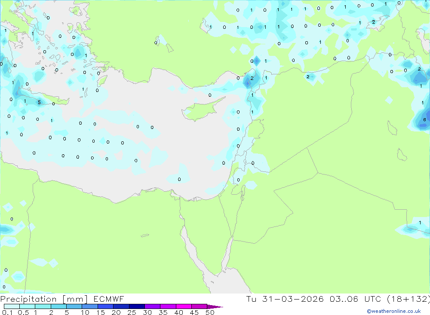This screenshot has height=315, width=430.
Task: Click the 15–20 mm legend swatch
Action: click(x=105, y=306)
